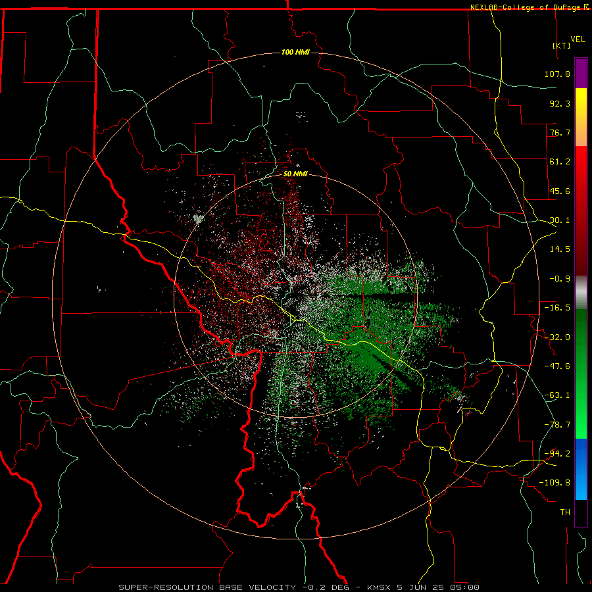The image size is (592, 592).
Task: Click the "05:00" time in the caption
Action: coord(464,587)
